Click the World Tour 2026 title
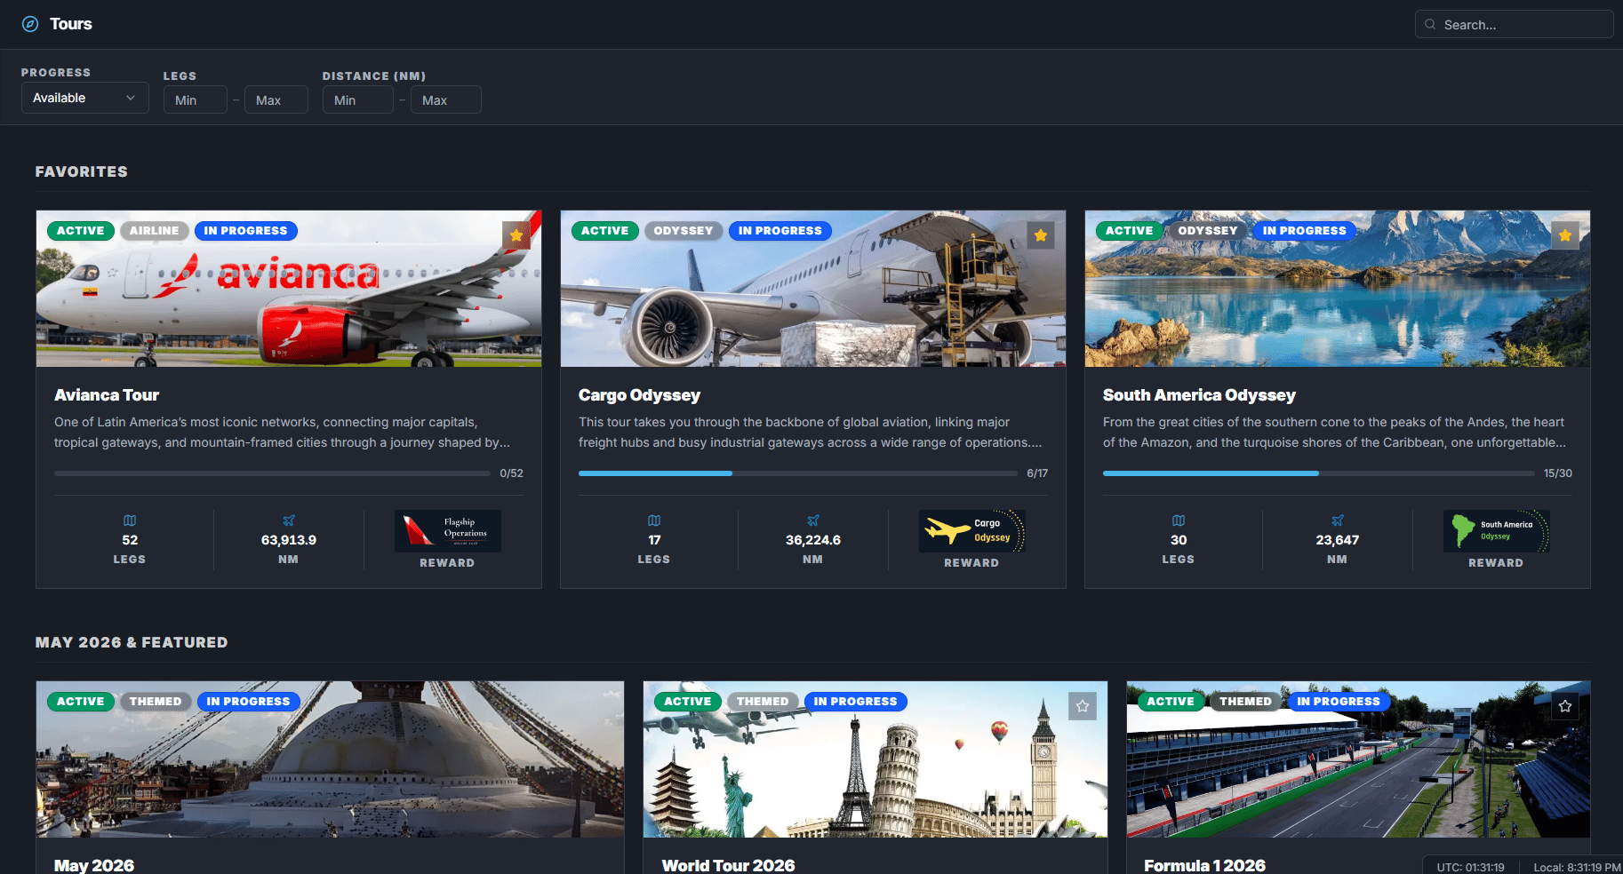Viewport: 1623px width, 874px height. (728, 865)
